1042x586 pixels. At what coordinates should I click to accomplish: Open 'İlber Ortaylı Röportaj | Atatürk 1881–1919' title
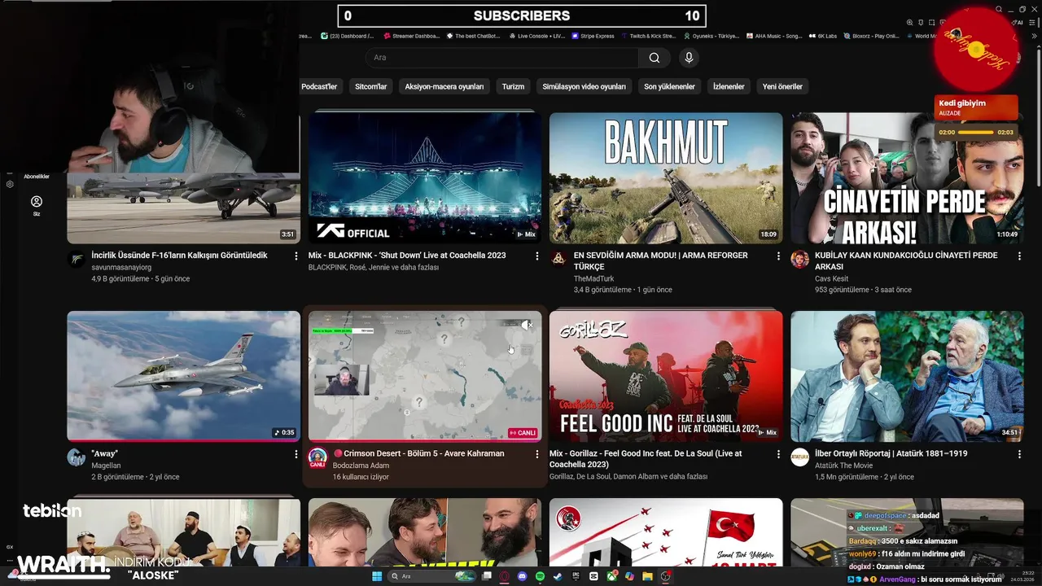[891, 453]
